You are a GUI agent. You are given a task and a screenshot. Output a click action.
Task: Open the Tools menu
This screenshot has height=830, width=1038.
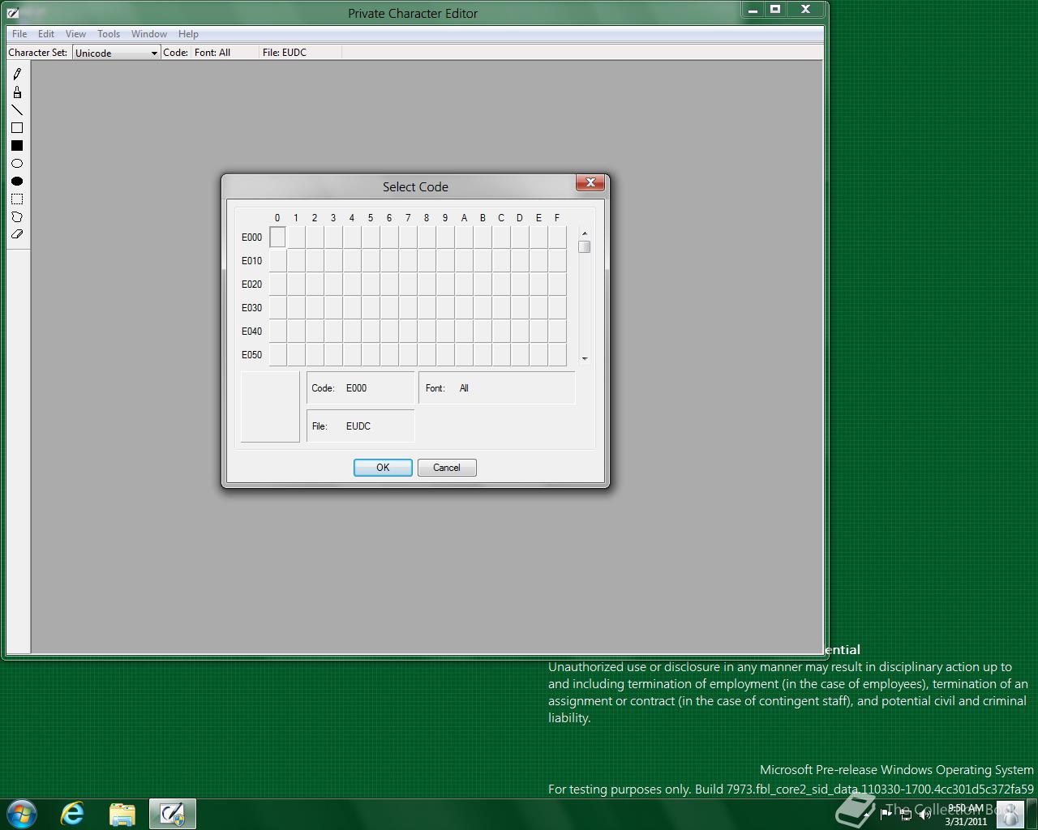pos(109,34)
